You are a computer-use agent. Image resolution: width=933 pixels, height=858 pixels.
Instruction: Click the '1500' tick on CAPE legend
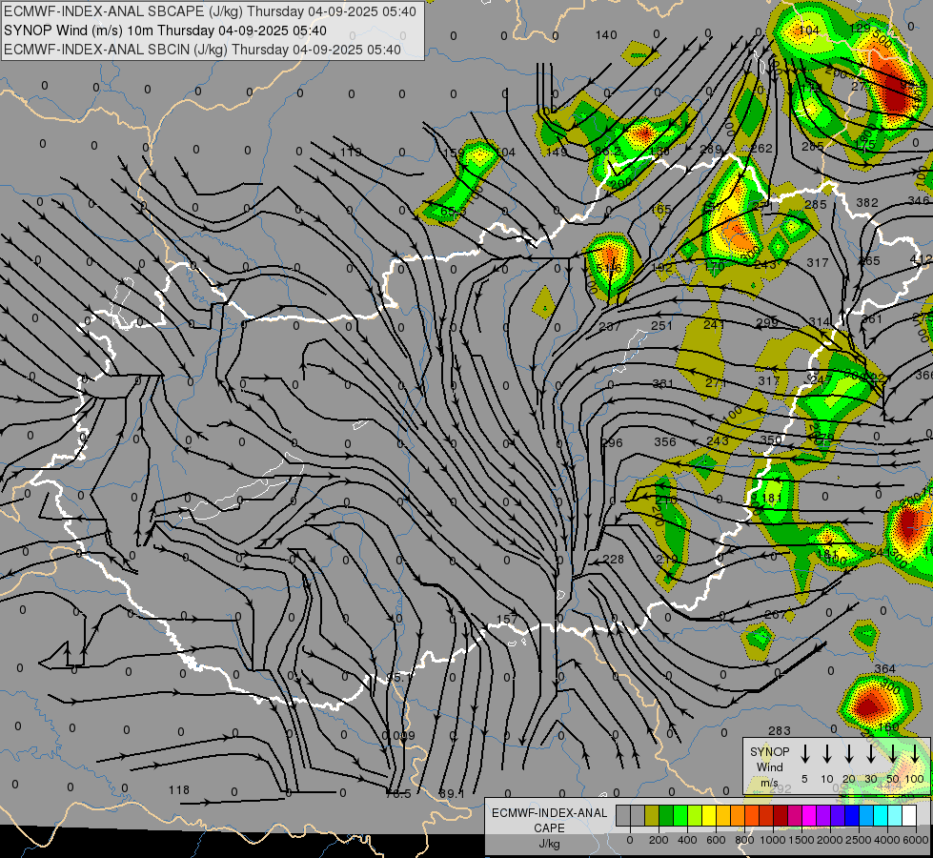(801, 840)
